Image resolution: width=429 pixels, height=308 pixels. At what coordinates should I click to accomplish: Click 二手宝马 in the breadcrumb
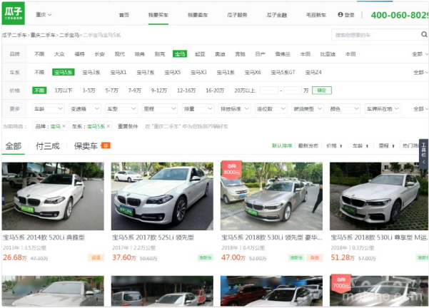pyautogui.click(x=69, y=35)
